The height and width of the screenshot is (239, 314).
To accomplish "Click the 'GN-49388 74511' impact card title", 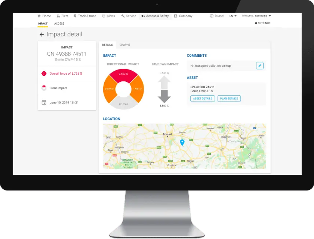I will [67, 54].
